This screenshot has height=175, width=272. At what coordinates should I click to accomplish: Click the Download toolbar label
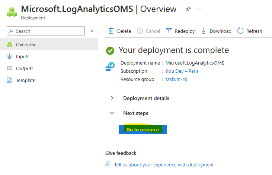click(x=221, y=31)
